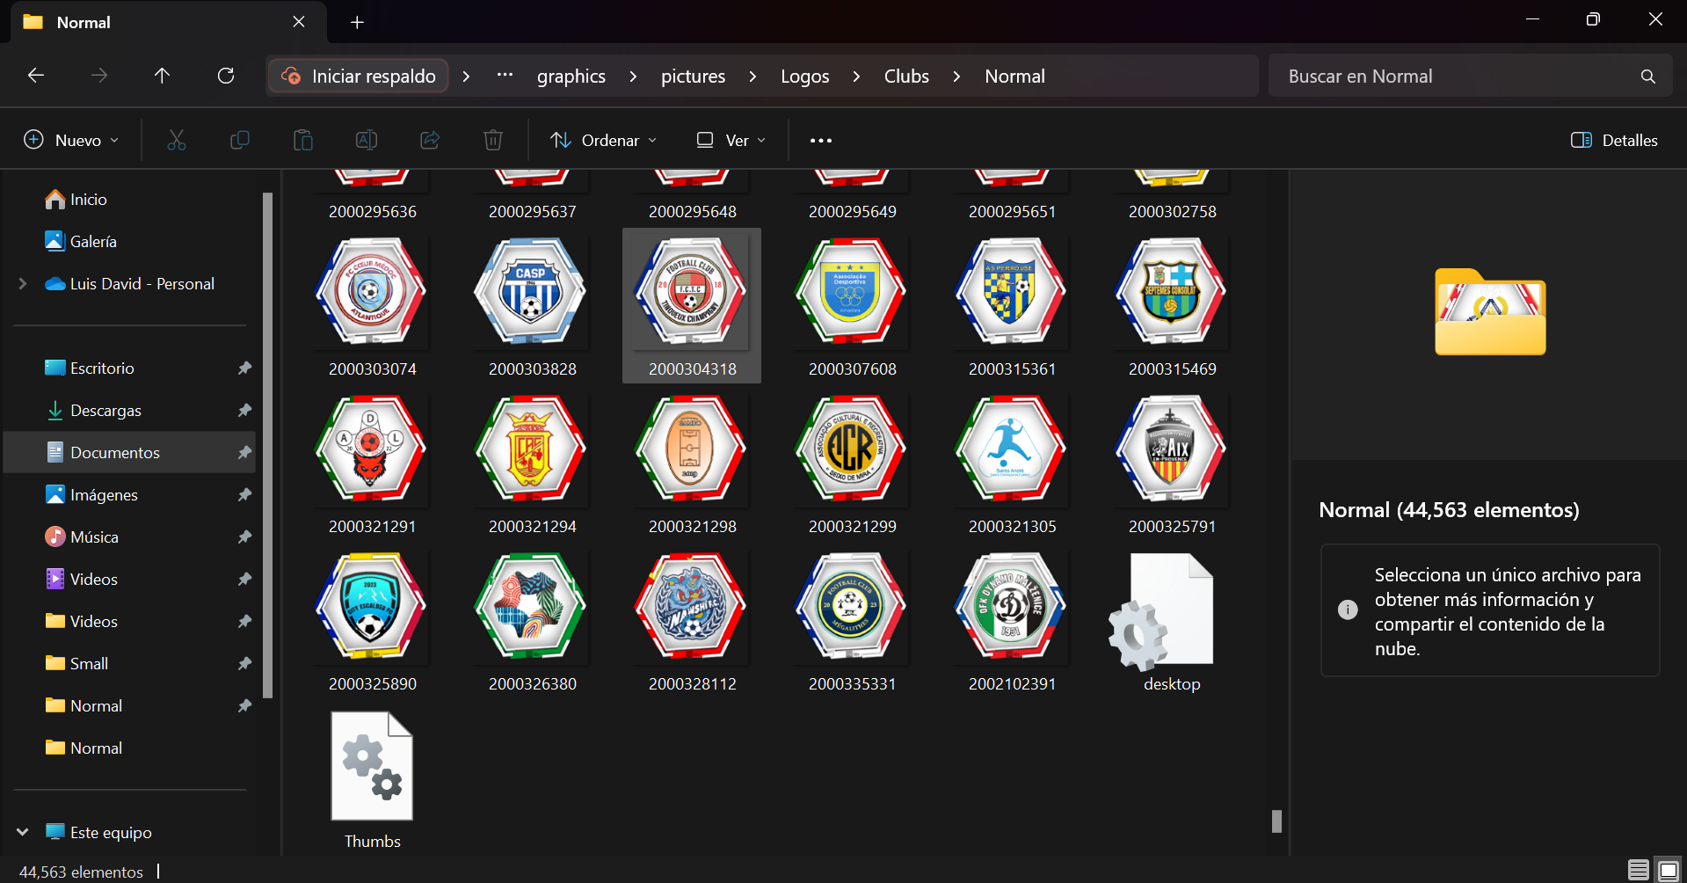The image size is (1687, 883).
Task: Switch to details list view icon
Action: coord(1639,871)
